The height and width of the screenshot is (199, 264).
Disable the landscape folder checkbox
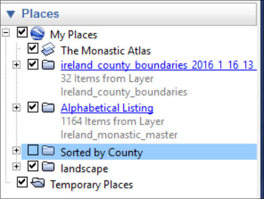tap(33, 166)
